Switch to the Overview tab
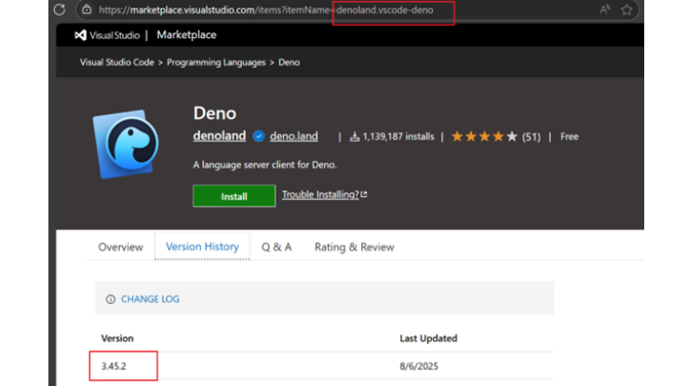688x386 pixels. pyautogui.click(x=120, y=247)
